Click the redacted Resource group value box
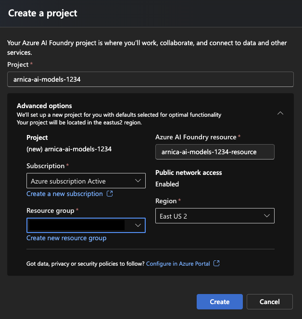 coord(76,225)
